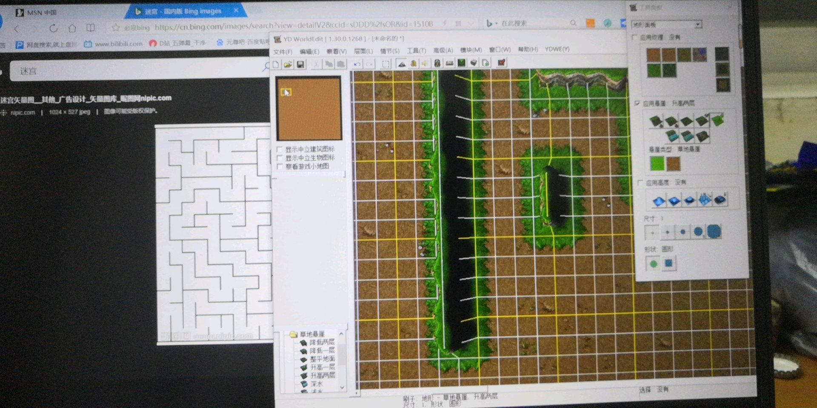Enable 应用纹理 checkbox in the tool palette
The image size is (817, 408).
tap(634, 37)
